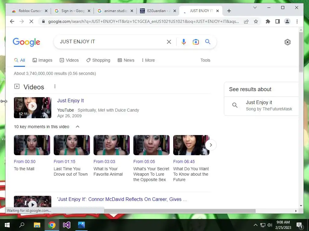Viewport: 309px width, 231px height.
Task: Open Google settings gear icon
Action: click(287, 42)
